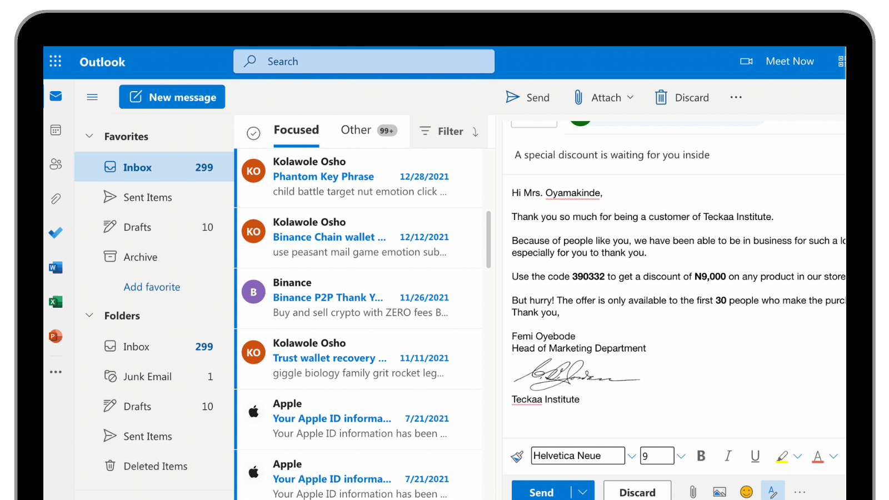Open the send options dropdown arrow
The image size is (889, 500).
[x=583, y=492]
